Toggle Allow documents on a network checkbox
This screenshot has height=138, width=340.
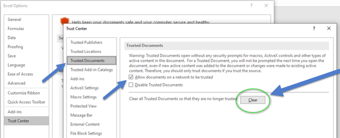tap(131, 77)
